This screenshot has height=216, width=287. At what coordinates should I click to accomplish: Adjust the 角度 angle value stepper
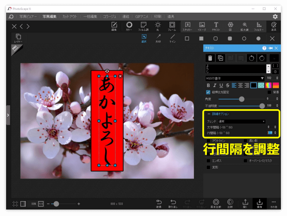click(x=277, y=99)
